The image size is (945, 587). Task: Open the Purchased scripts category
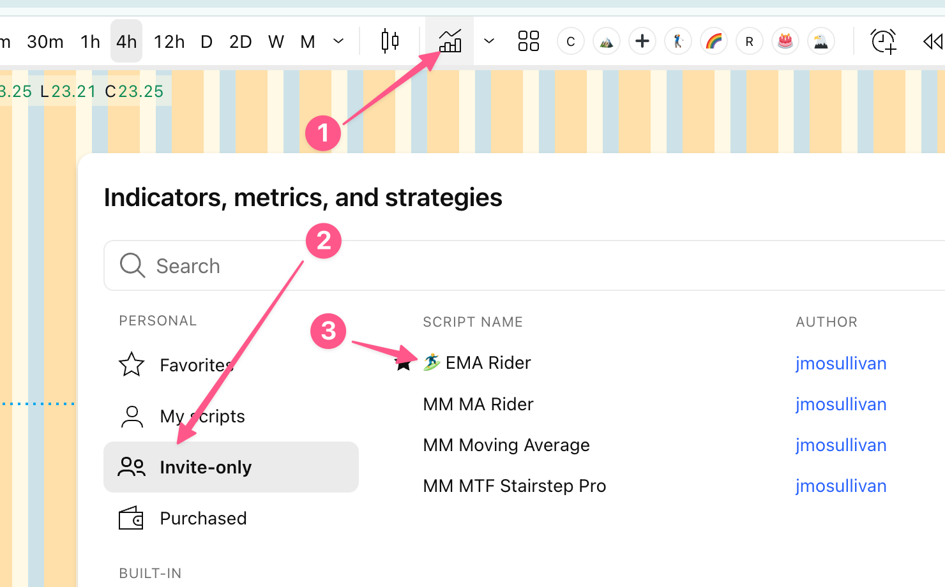coord(203,518)
